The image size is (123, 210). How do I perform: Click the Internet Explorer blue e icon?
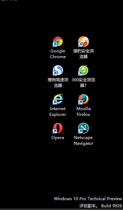coord(58,99)
